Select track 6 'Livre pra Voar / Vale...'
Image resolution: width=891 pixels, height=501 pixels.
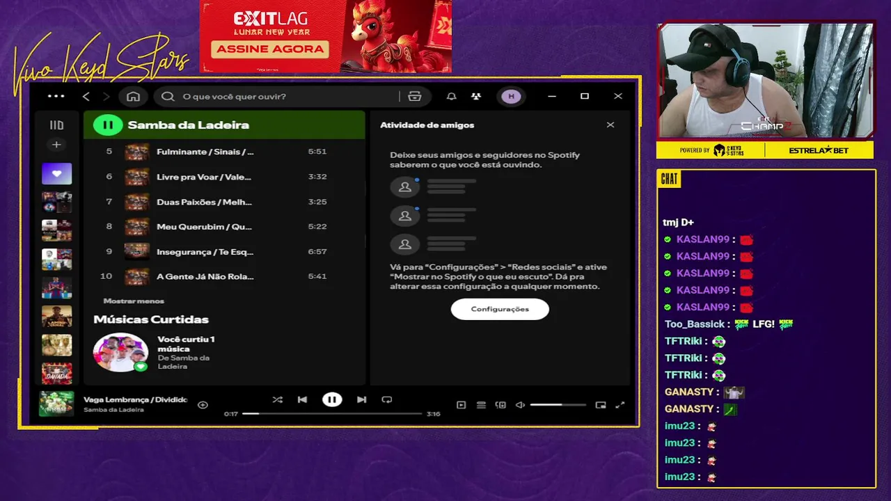click(224, 176)
